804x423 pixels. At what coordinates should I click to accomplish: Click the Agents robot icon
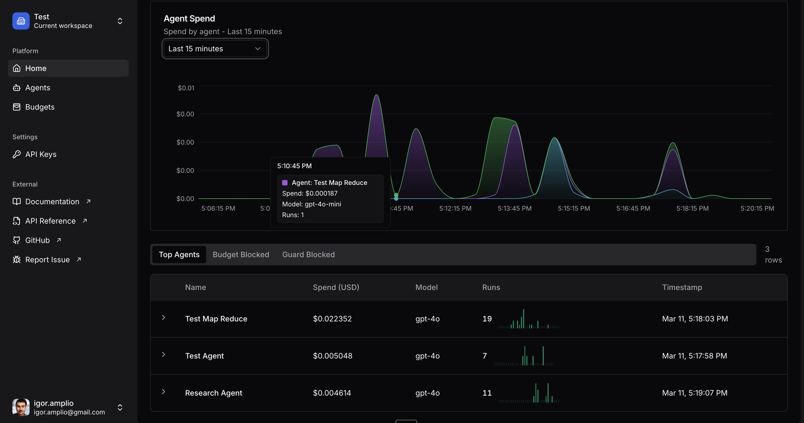pyautogui.click(x=16, y=88)
